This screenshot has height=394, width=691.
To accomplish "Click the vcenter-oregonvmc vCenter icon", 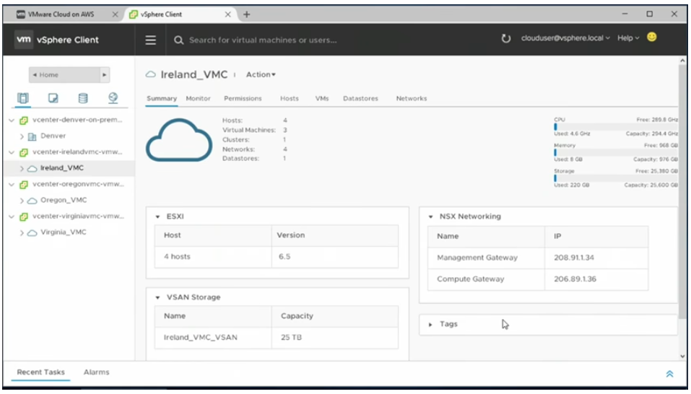I will (24, 185).
